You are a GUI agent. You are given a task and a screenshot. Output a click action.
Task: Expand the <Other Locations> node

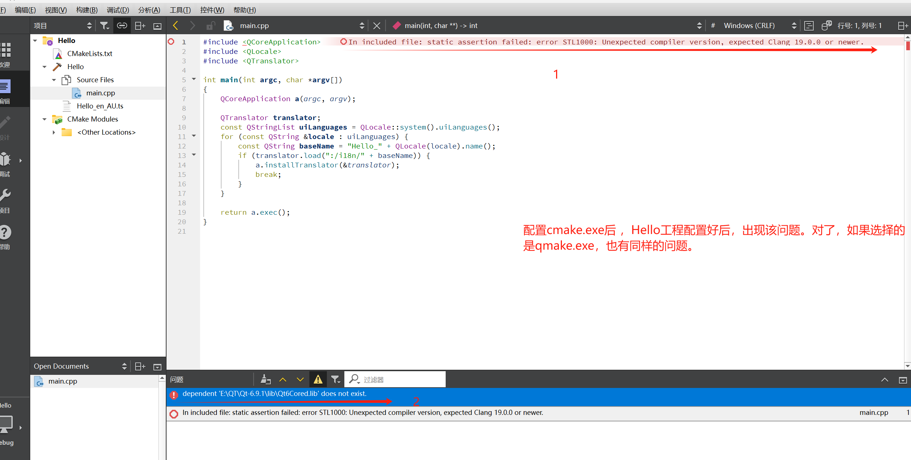[x=54, y=132]
